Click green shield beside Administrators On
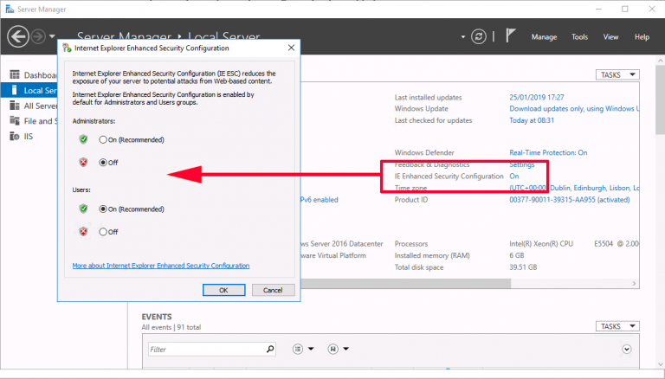The width and height of the screenshot is (665, 379). tap(83, 139)
